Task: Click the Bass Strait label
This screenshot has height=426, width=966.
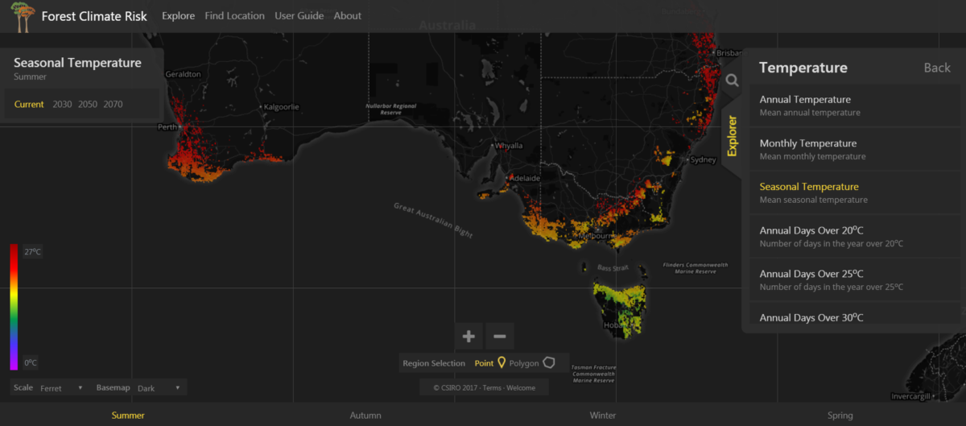Action: coord(611,267)
